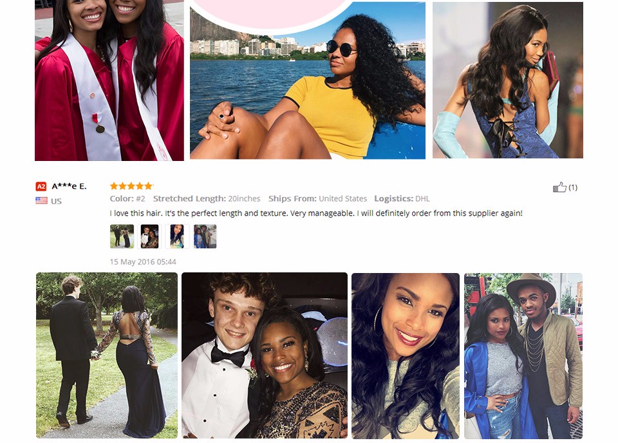Viewport: 618px width, 443px height.
Task: Click the helpful count (1)
Action: pos(573,187)
